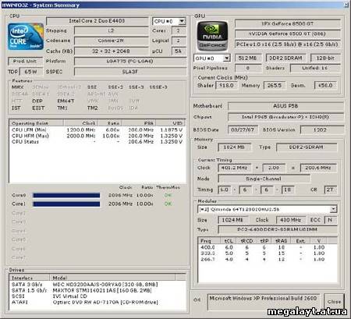Click the Memory Size 1024 MB field
This screenshot has width=351, height=319.
pyautogui.click(x=234, y=147)
